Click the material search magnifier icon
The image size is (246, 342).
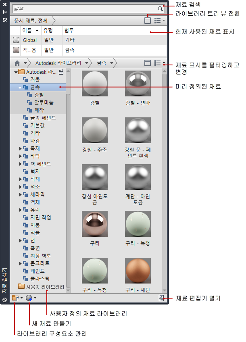(160, 9)
